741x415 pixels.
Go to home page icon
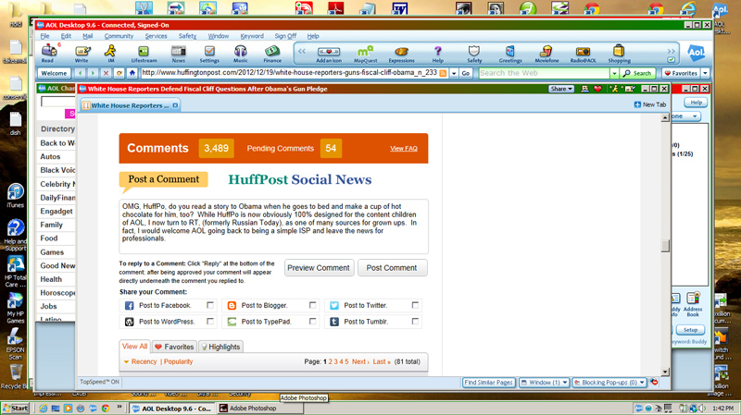click(x=132, y=73)
